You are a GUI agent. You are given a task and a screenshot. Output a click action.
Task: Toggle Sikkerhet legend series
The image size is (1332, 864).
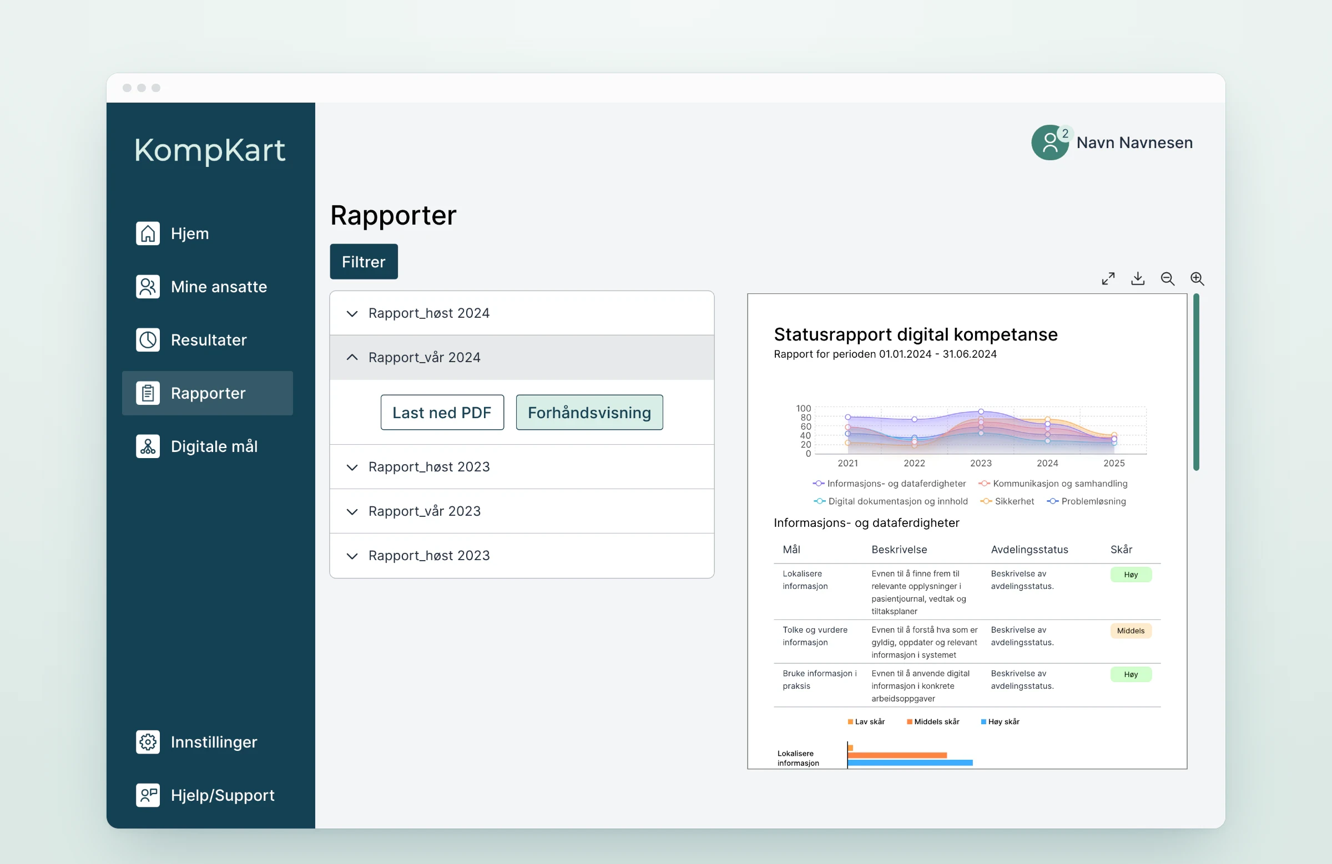pyautogui.click(x=1007, y=501)
